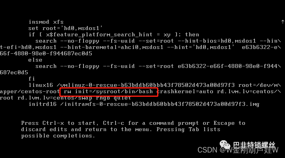The width and height of the screenshot is (285, 158).
Task: Click the scroll-up arrow indicator
Action: pyautogui.click(x=283, y=22)
